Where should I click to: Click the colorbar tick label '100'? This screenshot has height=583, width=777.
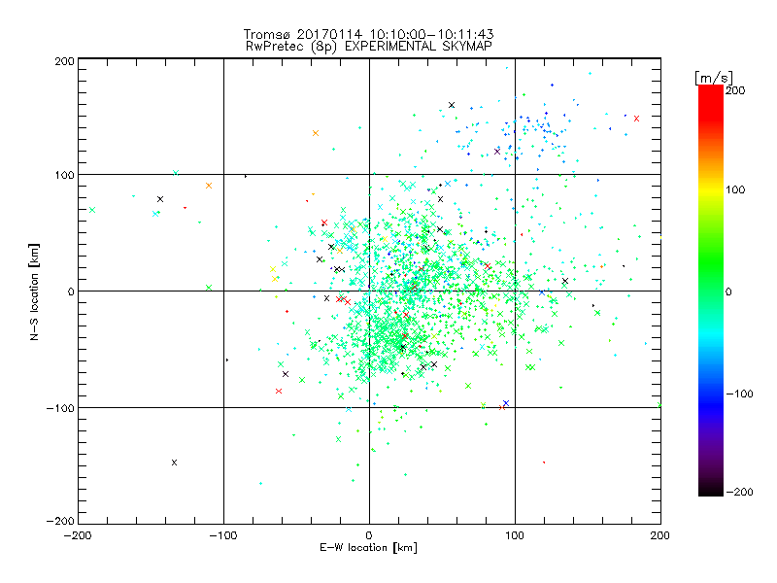[735, 189]
